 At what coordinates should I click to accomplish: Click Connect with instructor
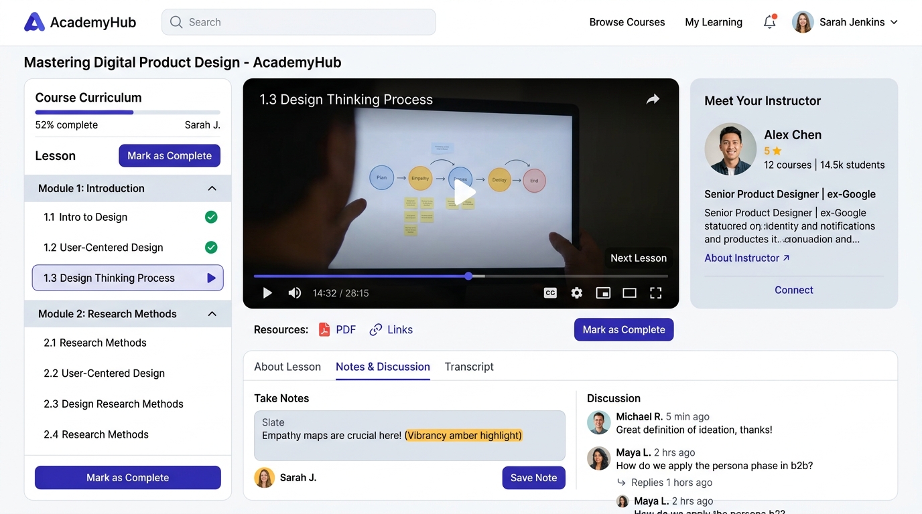(794, 290)
